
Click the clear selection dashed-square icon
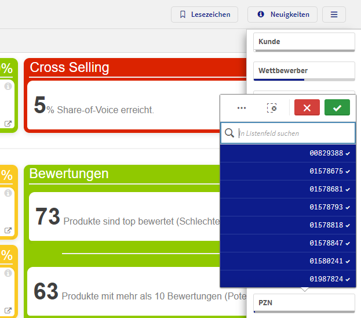(x=272, y=108)
